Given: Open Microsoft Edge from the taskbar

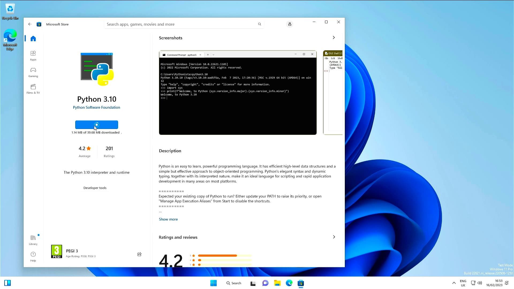Looking at the screenshot, I should point(289,283).
